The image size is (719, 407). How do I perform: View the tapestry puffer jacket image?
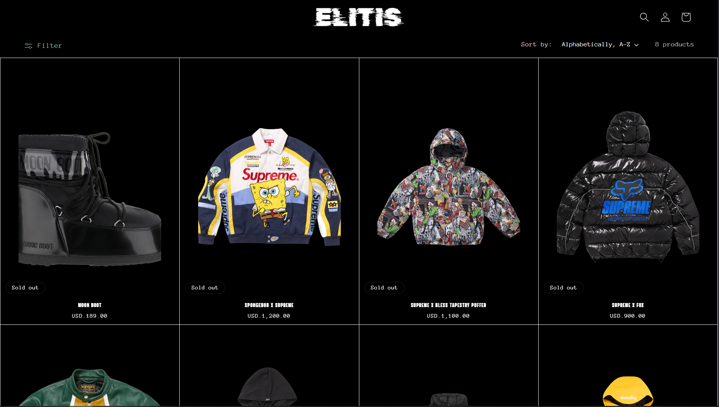pos(448,187)
